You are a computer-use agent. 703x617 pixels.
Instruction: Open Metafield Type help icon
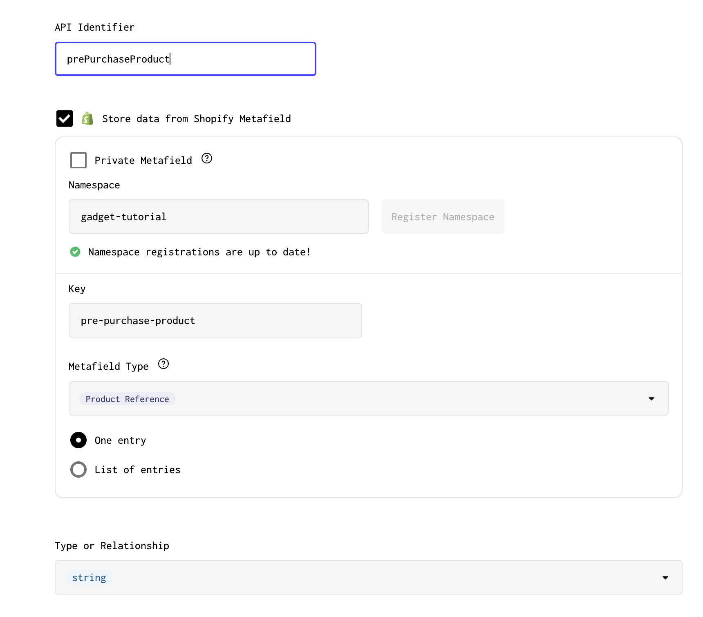pyautogui.click(x=163, y=364)
